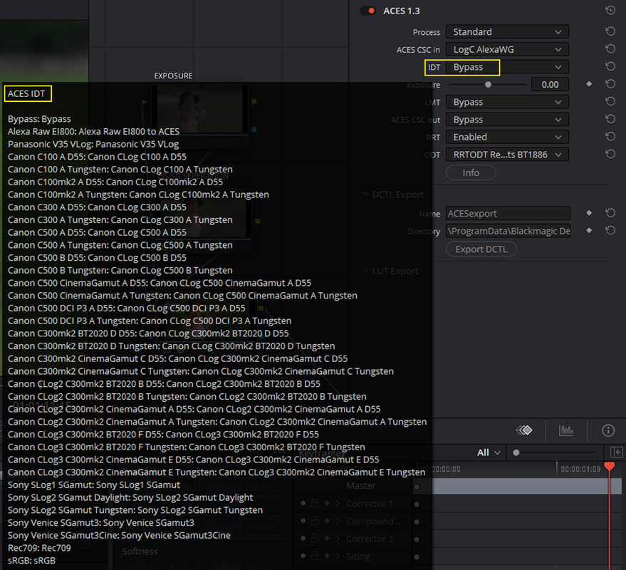Reset the DCTL Export Directory field

click(x=610, y=231)
